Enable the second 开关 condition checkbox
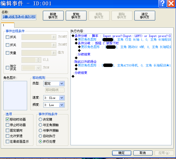 (7, 45)
